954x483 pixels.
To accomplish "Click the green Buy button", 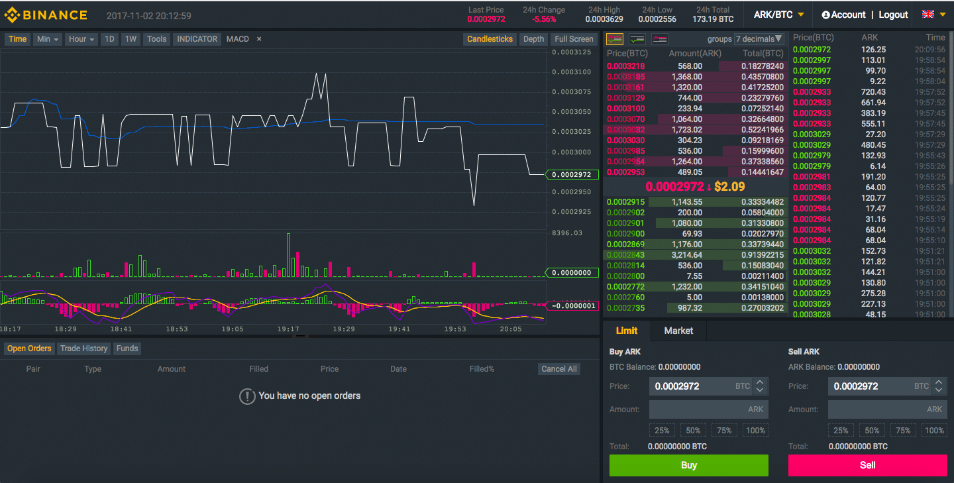I will point(688,465).
